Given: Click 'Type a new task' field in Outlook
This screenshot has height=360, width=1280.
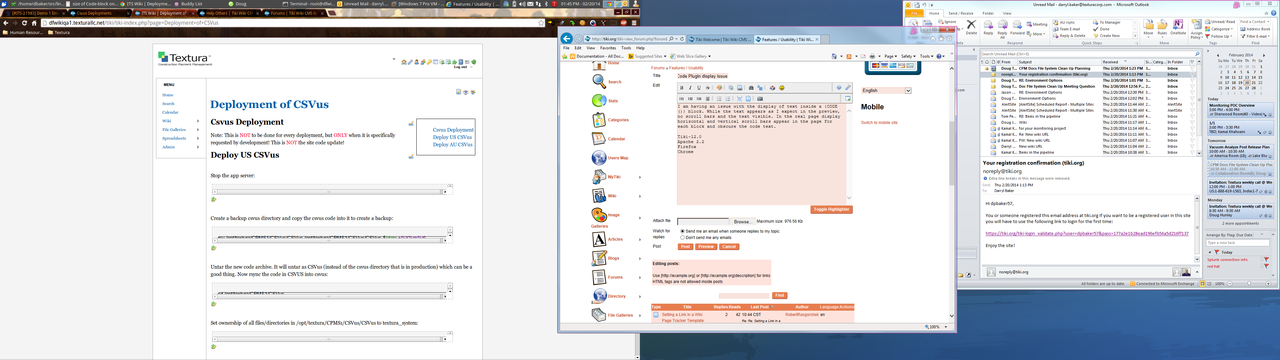Looking at the screenshot, I should point(1237,243).
